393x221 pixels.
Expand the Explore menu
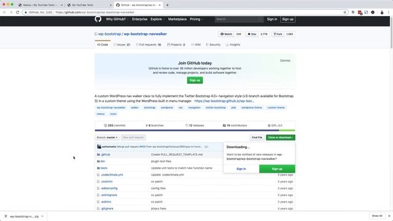tap(157, 19)
